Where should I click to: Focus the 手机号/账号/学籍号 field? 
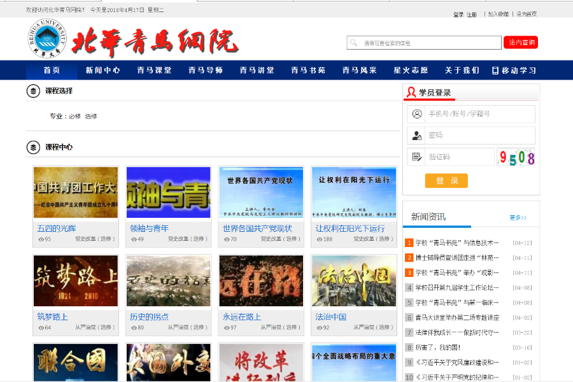(480, 114)
